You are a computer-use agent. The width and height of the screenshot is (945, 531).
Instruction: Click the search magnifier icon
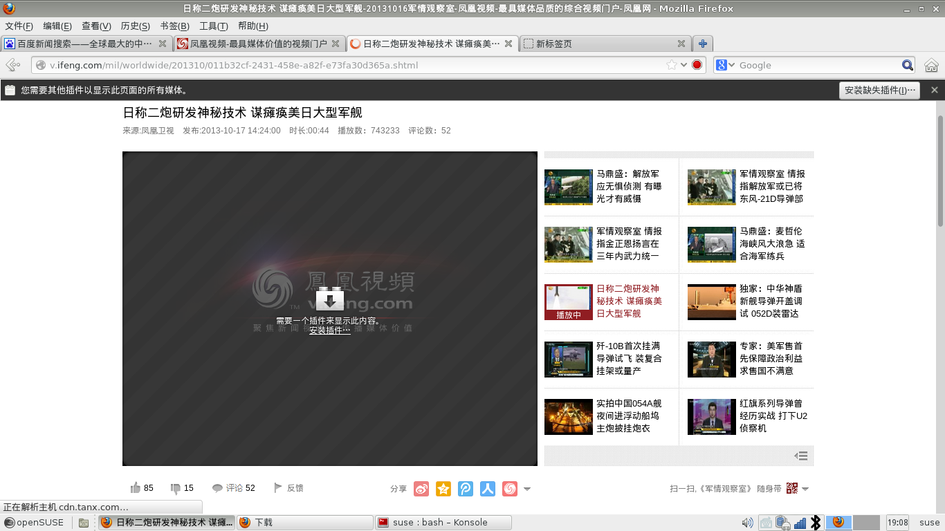(908, 65)
